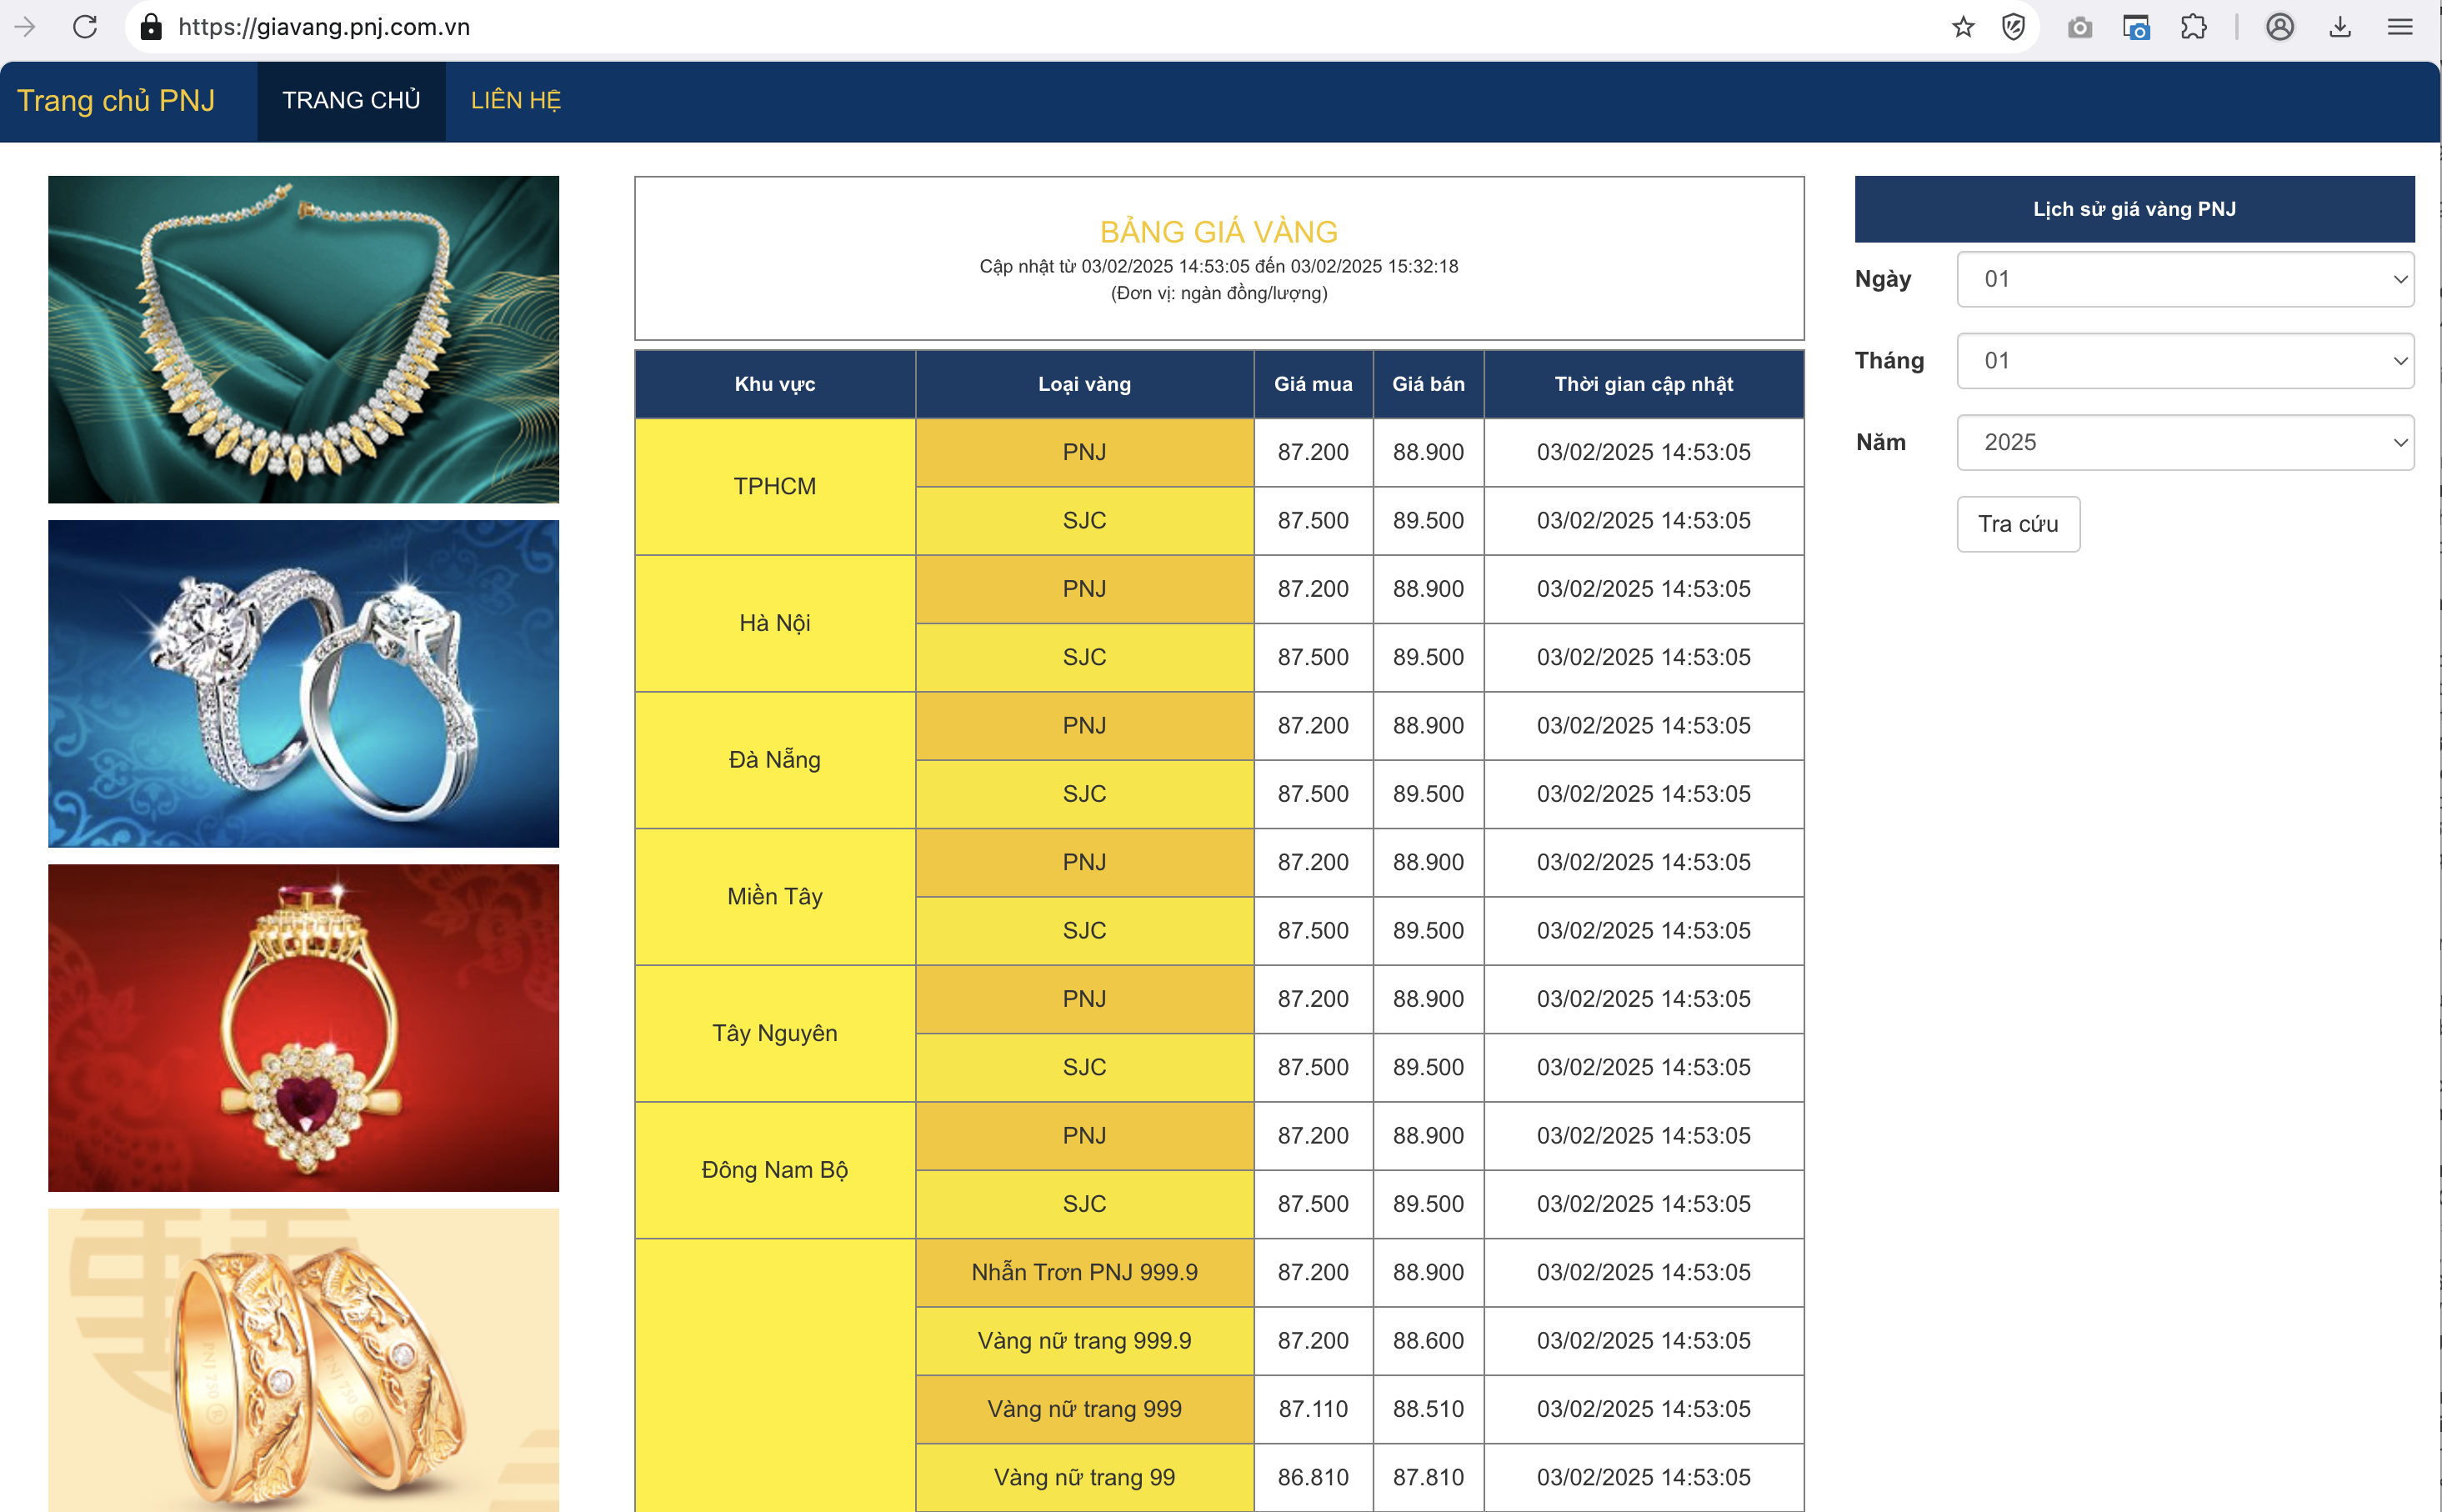Screen dimensions: 2442x1512
Task: Open the gold necklace banner image
Action: (x=303, y=340)
